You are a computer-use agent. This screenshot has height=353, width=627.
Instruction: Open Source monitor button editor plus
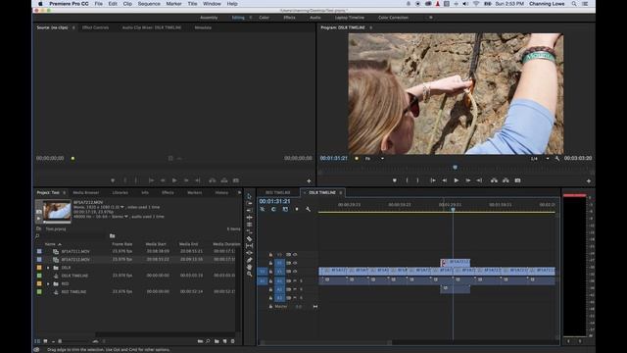pyautogui.click(x=309, y=181)
